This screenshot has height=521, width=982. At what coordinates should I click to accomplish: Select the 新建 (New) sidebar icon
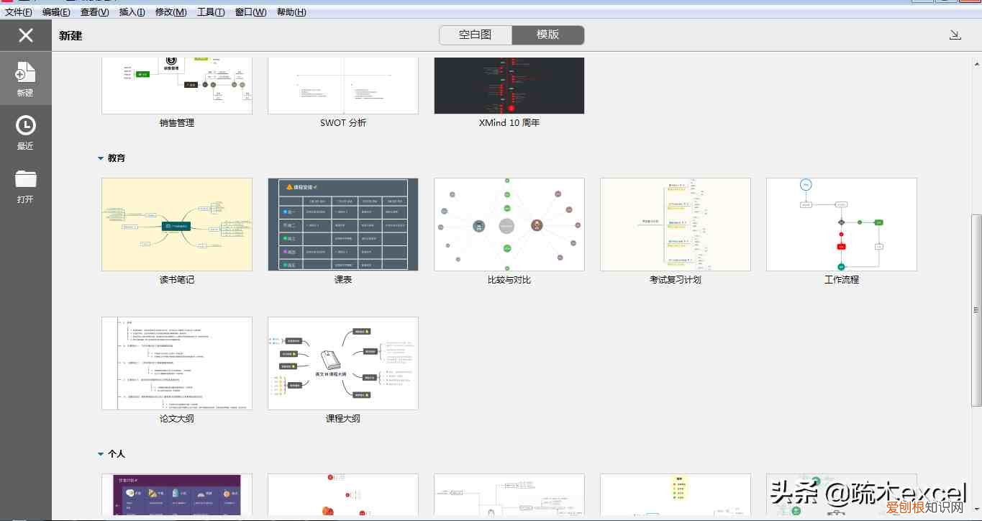pos(25,78)
